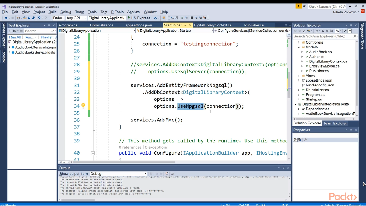Click Run All in Test Explorer
This screenshot has width=366, height=206.
(15, 37)
